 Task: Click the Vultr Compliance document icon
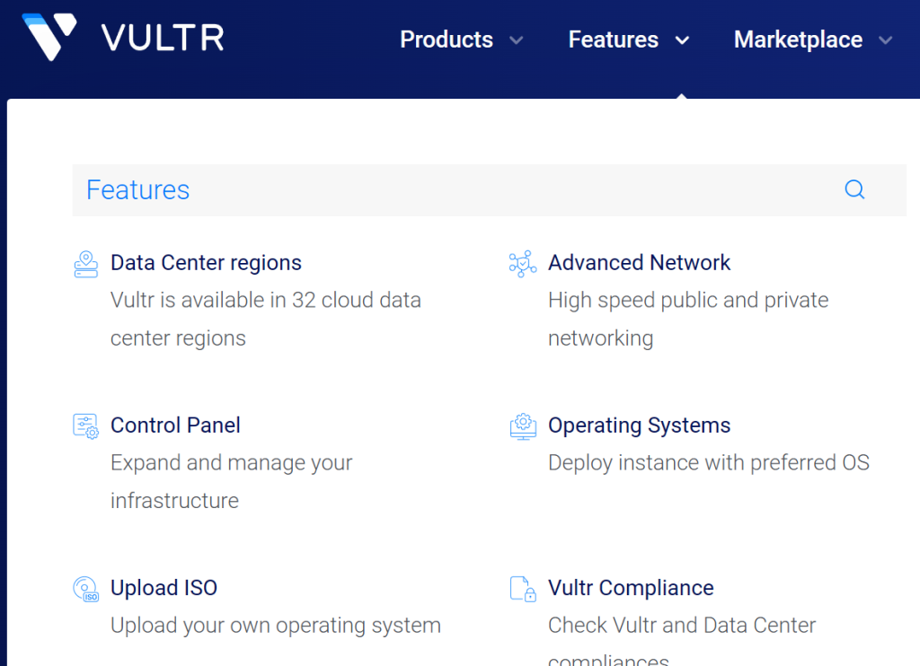coord(523,589)
